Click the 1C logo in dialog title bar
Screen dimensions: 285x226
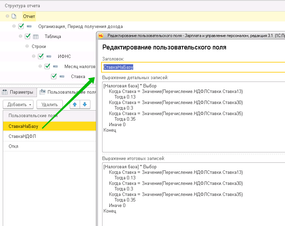pyautogui.click(x=101, y=36)
